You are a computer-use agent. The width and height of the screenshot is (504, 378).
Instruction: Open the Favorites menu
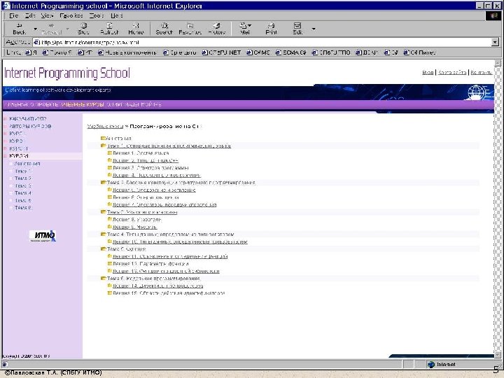(x=71, y=15)
